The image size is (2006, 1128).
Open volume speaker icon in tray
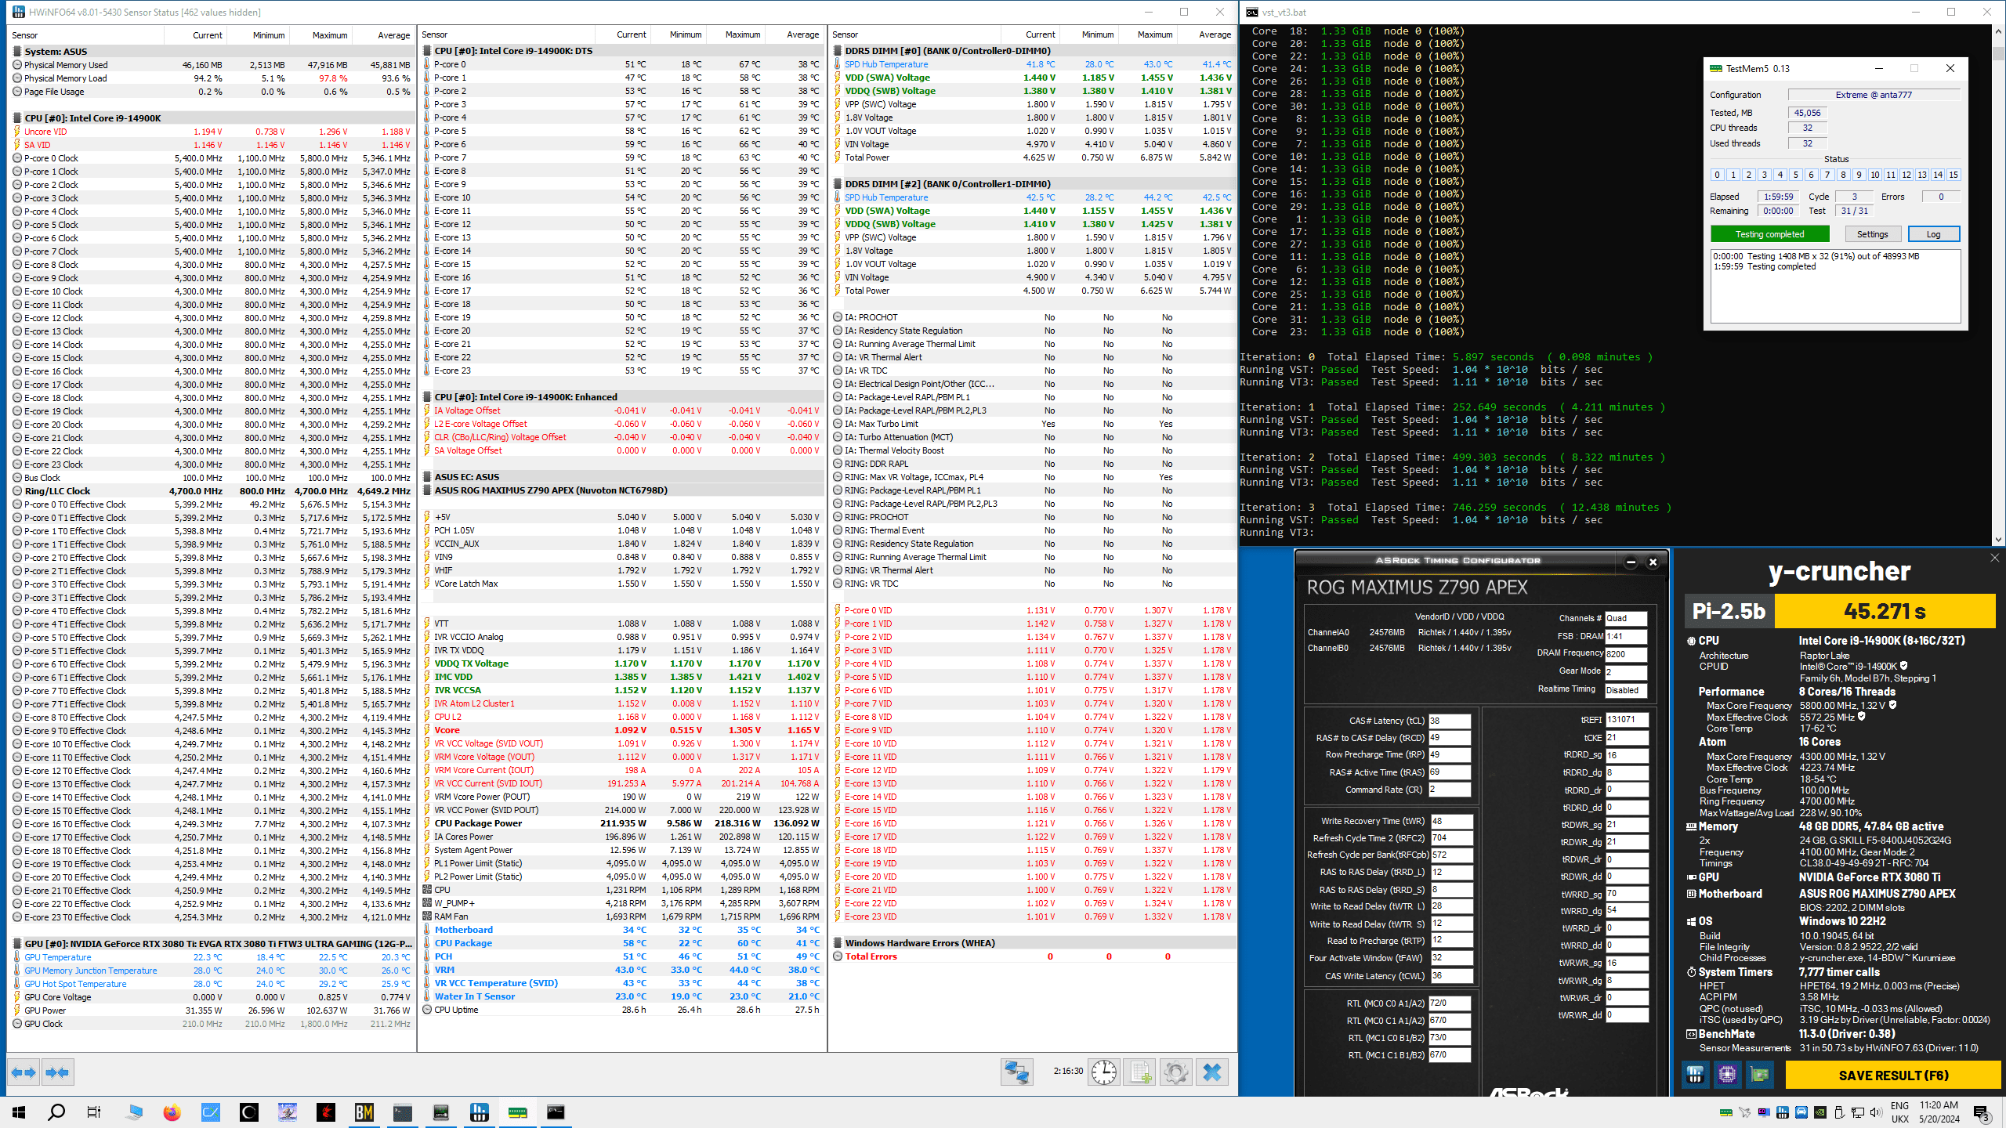tap(1875, 1112)
